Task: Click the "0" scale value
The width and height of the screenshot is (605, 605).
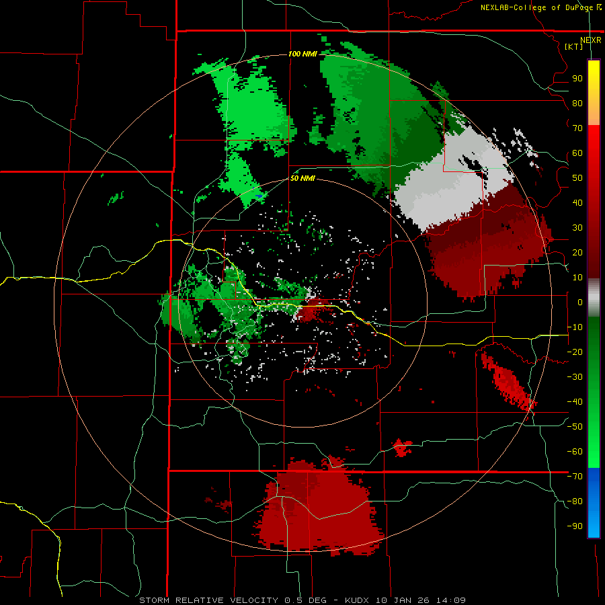Action: click(580, 302)
